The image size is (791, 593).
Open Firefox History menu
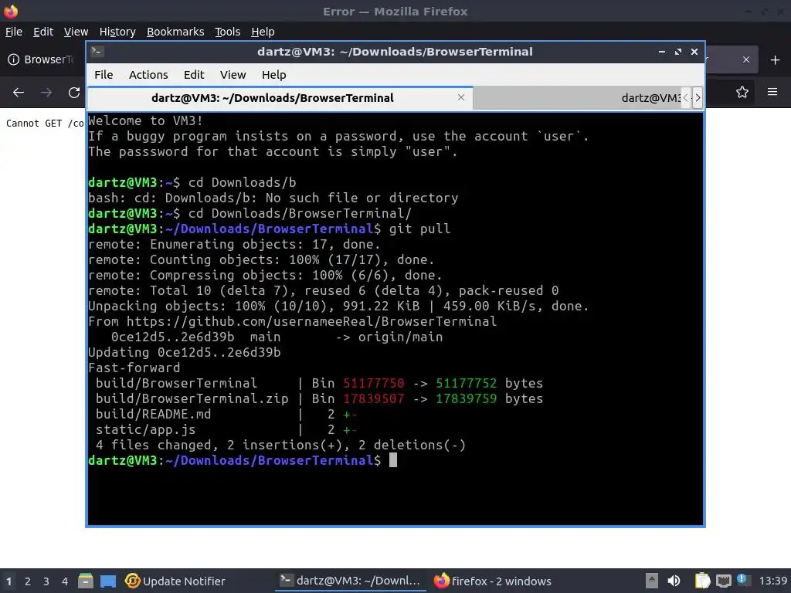(x=117, y=32)
